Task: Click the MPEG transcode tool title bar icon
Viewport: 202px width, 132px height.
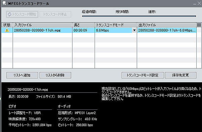Action: [x=4, y=3]
